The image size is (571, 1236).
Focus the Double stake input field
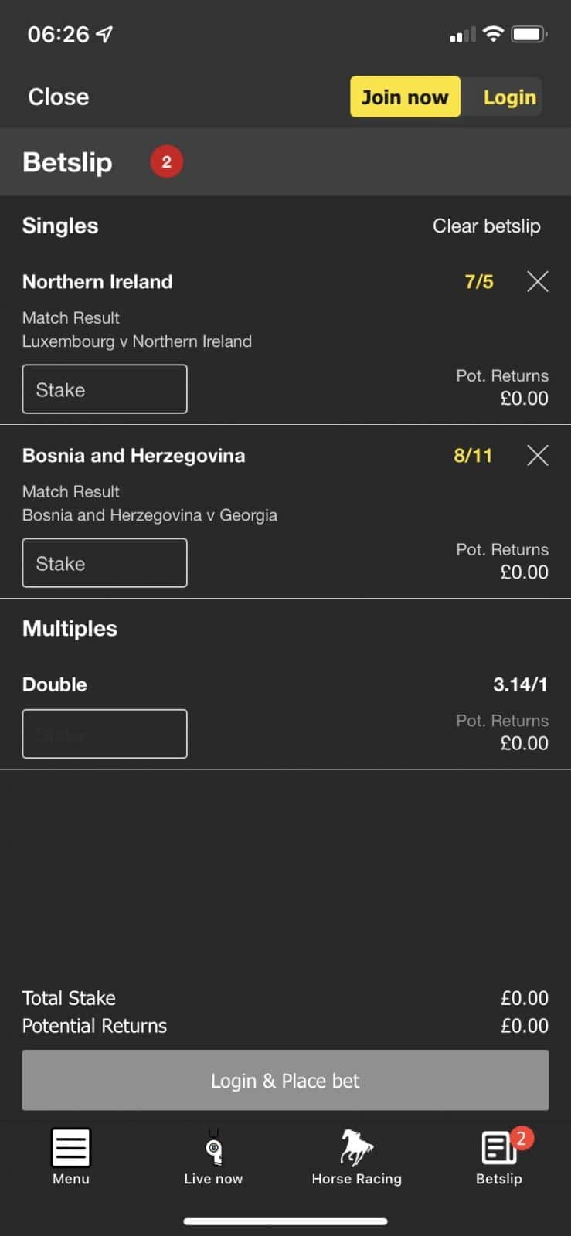tap(104, 734)
